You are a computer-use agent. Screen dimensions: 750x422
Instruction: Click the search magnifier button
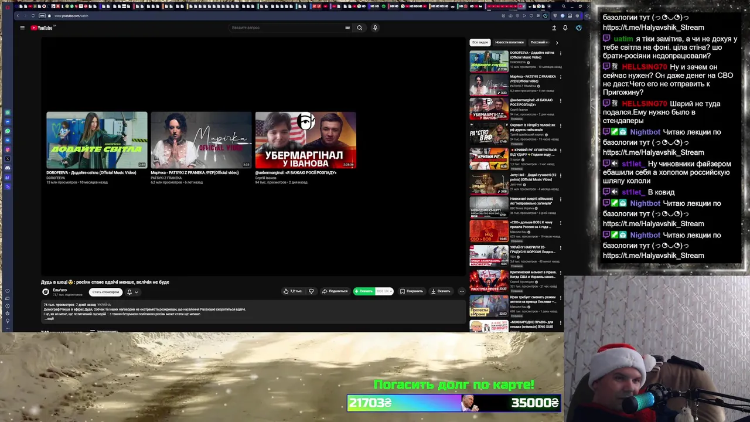click(360, 28)
